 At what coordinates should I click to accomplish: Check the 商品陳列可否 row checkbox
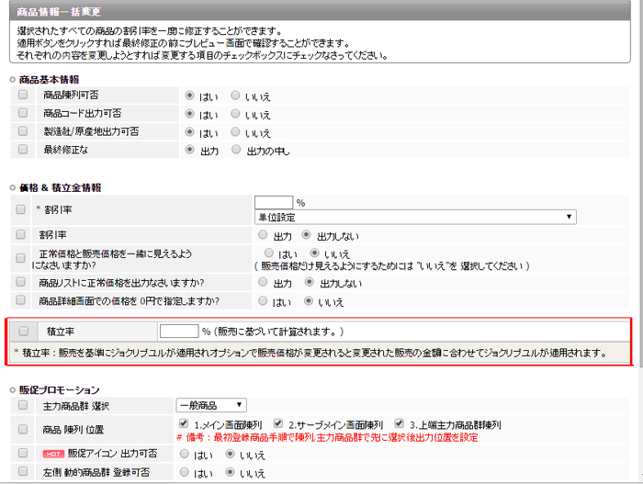(22, 95)
